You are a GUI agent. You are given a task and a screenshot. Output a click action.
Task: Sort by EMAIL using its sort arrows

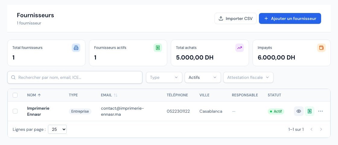(116, 95)
